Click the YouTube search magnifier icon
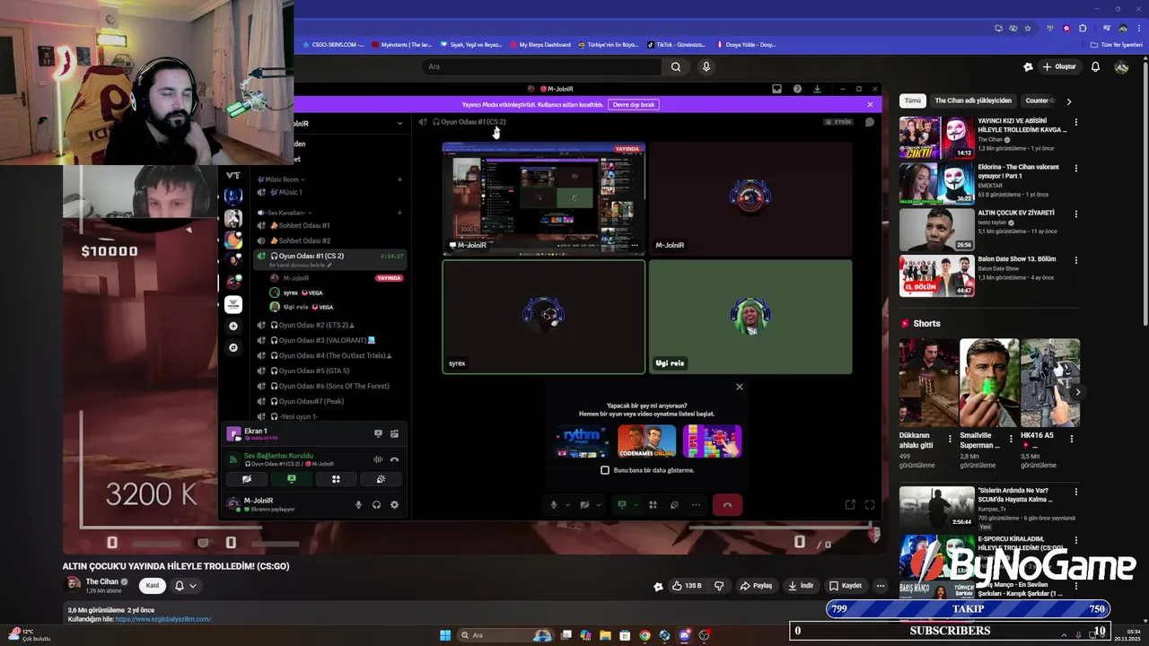 tap(676, 66)
